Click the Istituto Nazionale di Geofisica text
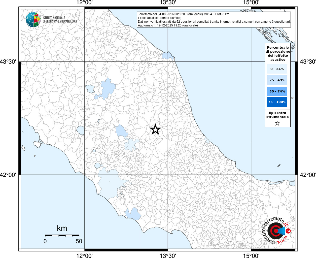This screenshot has height=258, width=316. (60, 20)
